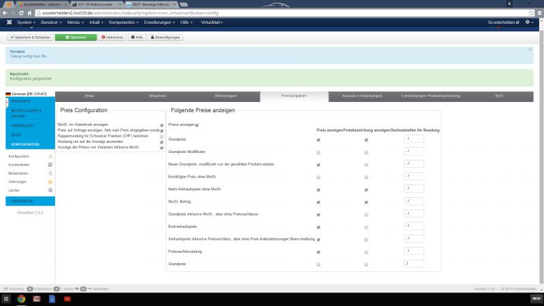544x306 pixels.
Task: Expand the Erweiterungen dropdown menu
Action: pos(158,22)
